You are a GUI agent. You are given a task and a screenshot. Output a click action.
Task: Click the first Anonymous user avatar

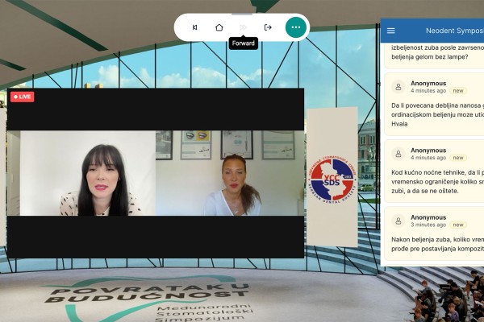click(x=398, y=87)
